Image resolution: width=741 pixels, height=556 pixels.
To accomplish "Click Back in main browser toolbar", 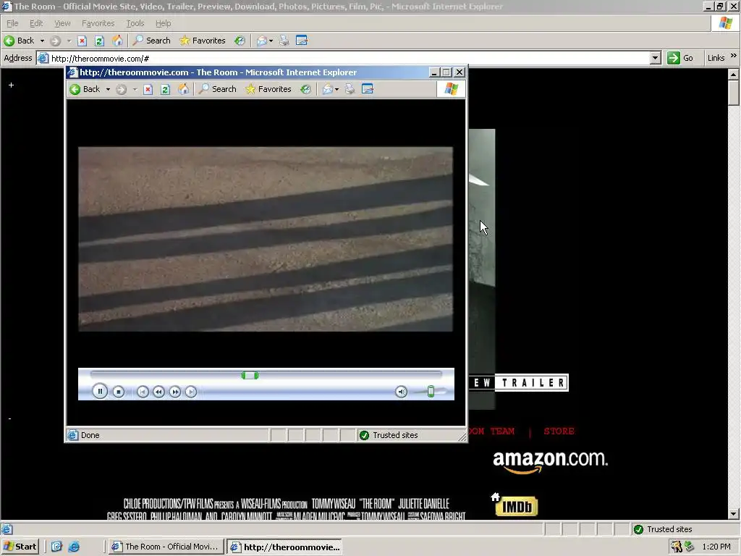I will click(x=20, y=41).
